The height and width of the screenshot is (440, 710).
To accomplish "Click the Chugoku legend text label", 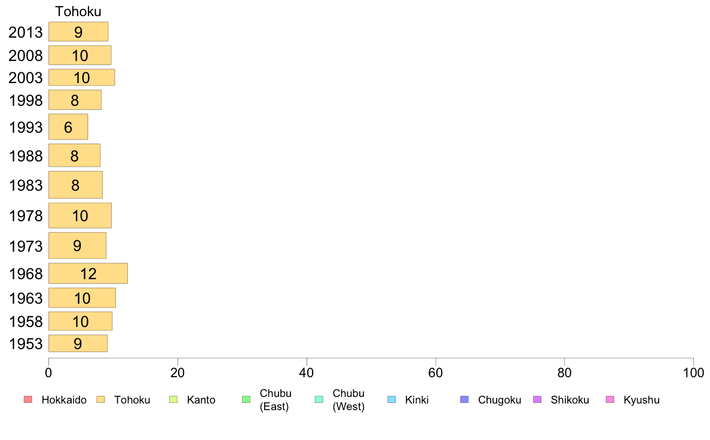I will click(500, 400).
